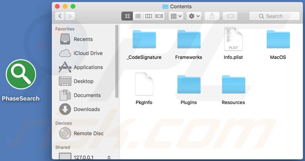Image resolution: width=305 pixels, height=161 pixels.
Task: Go to Applications in the sidebar
Action: [88, 67]
